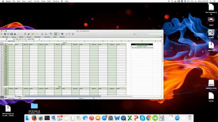Open zoom percentage dropdown in toolbar
The height and width of the screenshot is (122, 218).
coord(69,34)
